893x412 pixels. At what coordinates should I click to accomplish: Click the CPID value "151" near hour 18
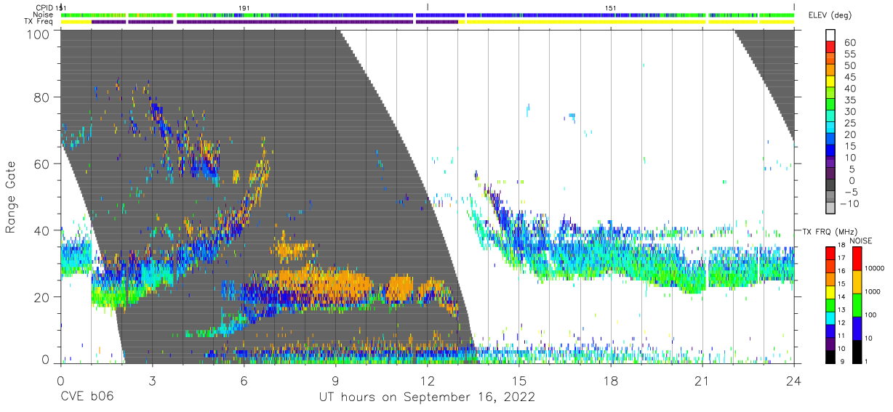point(611,8)
